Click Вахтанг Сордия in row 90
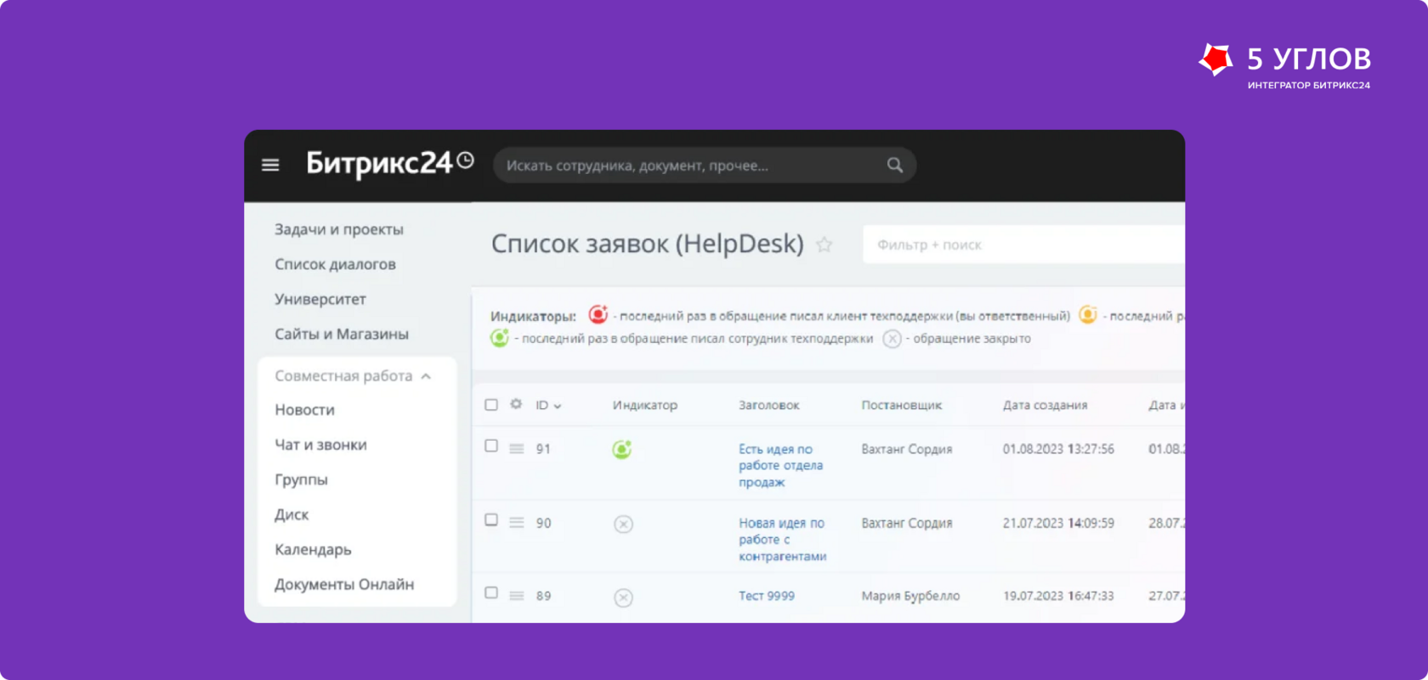Screen dimensions: 1428x680 coord(907,523)
